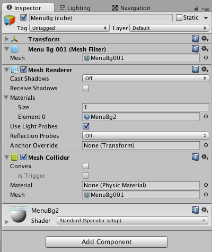Open the Inspector panel options menu
Image resolution: width=212 pixels, height=252 pixels.
205,9
